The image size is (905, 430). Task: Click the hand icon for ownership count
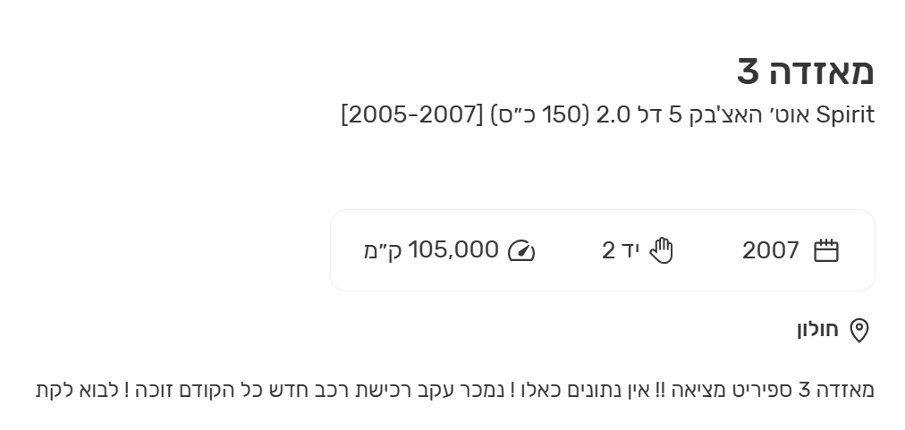pyautogui.click(x=661, y=251)
